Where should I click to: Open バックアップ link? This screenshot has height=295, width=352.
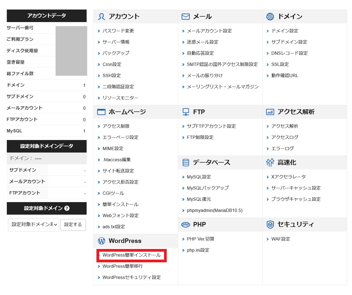[116, 53]
